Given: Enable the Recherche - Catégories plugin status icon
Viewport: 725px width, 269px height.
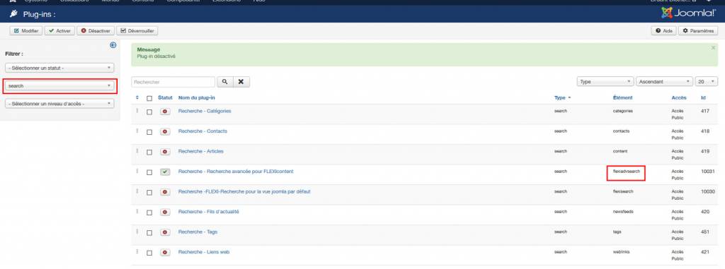Looking at the screenshot, I should tap(166, 112).
